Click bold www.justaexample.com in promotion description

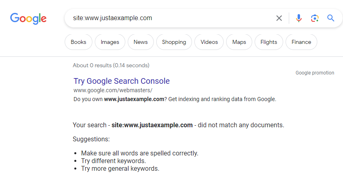[134, 99]
